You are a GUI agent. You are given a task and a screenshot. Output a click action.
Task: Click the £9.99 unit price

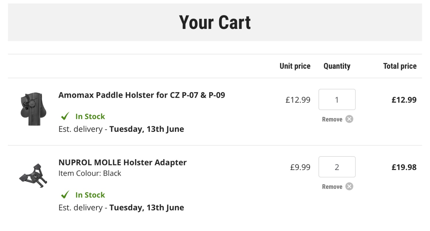pyautogui.click(x=300, y=167)
